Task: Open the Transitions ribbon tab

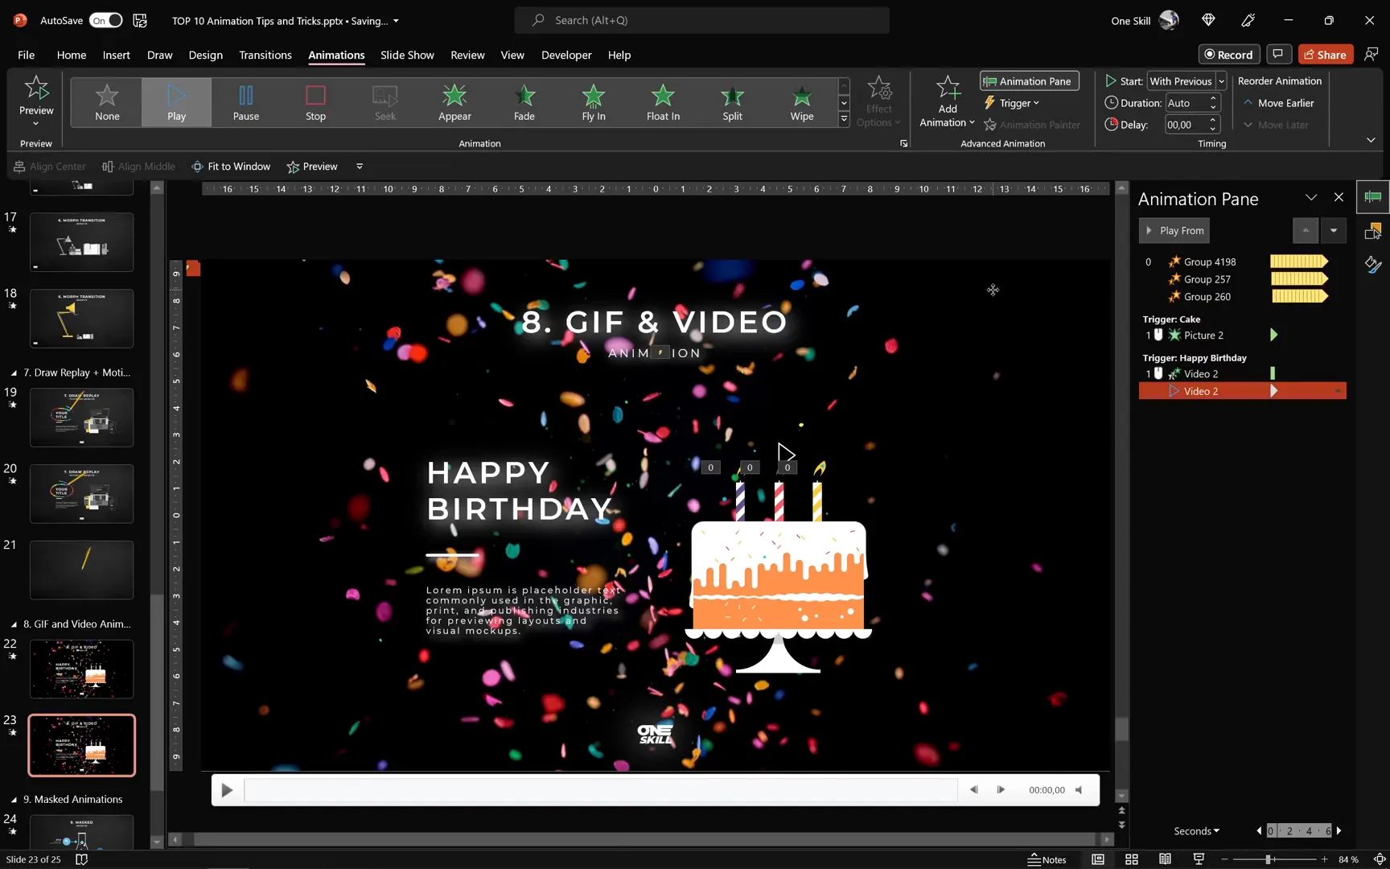Action: pos(265,55)
